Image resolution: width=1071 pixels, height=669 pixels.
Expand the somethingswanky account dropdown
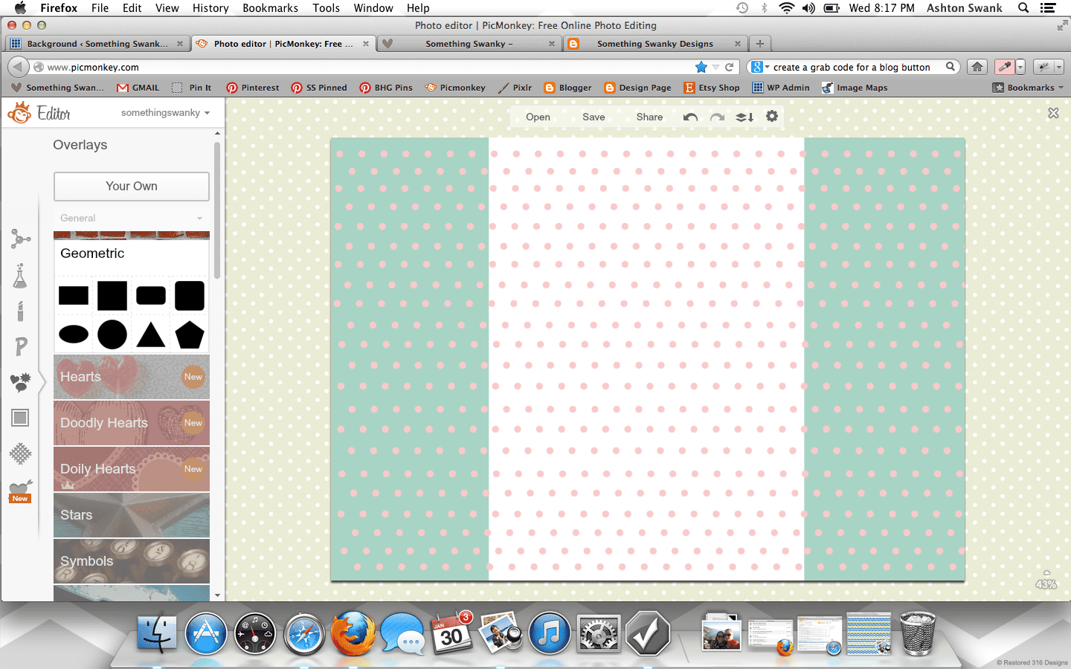pos(165,113)
